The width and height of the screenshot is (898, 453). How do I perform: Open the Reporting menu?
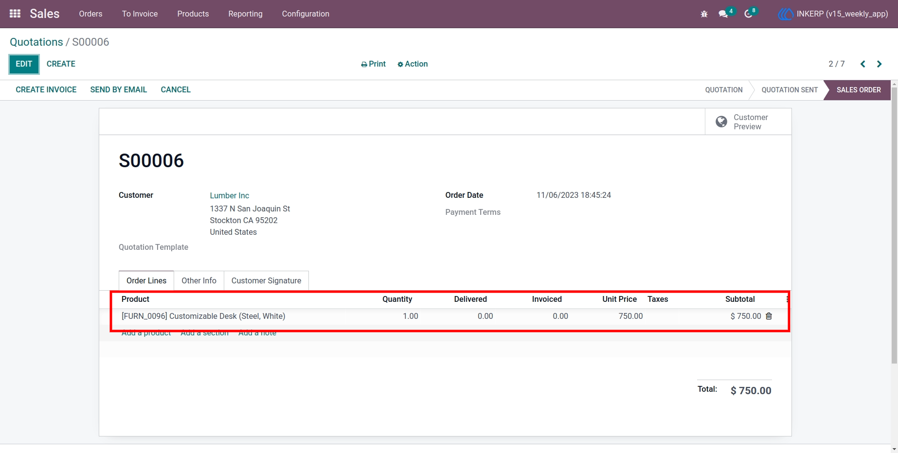click(245, 14)
